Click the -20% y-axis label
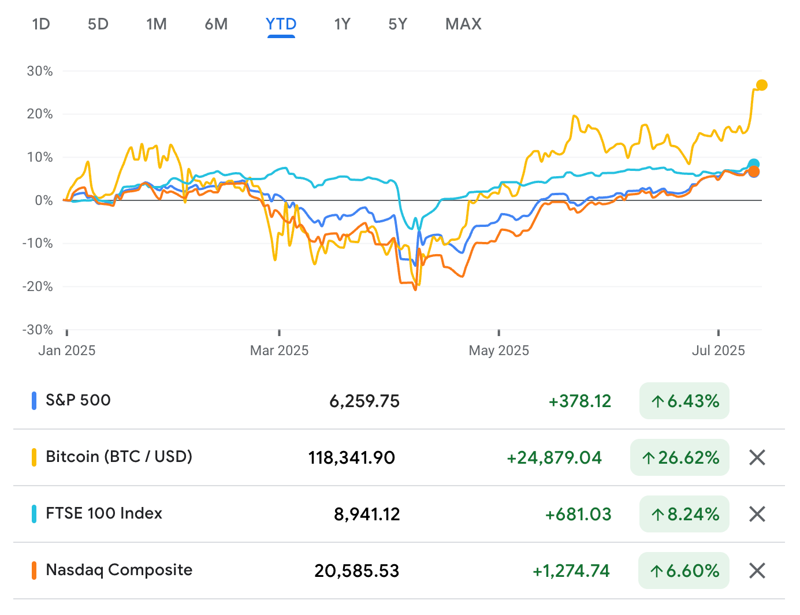 (38, 286)
